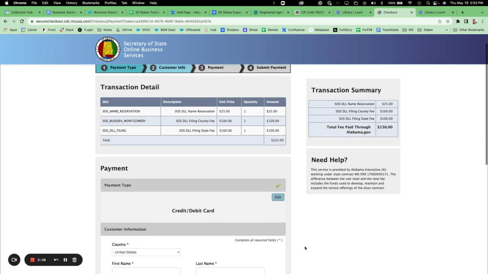Image resolution: width=488 pixels, height=274 pixels.
Task: Select the SOS_NAME_RESERVATION SKU cell
Action: coord(131,111)
